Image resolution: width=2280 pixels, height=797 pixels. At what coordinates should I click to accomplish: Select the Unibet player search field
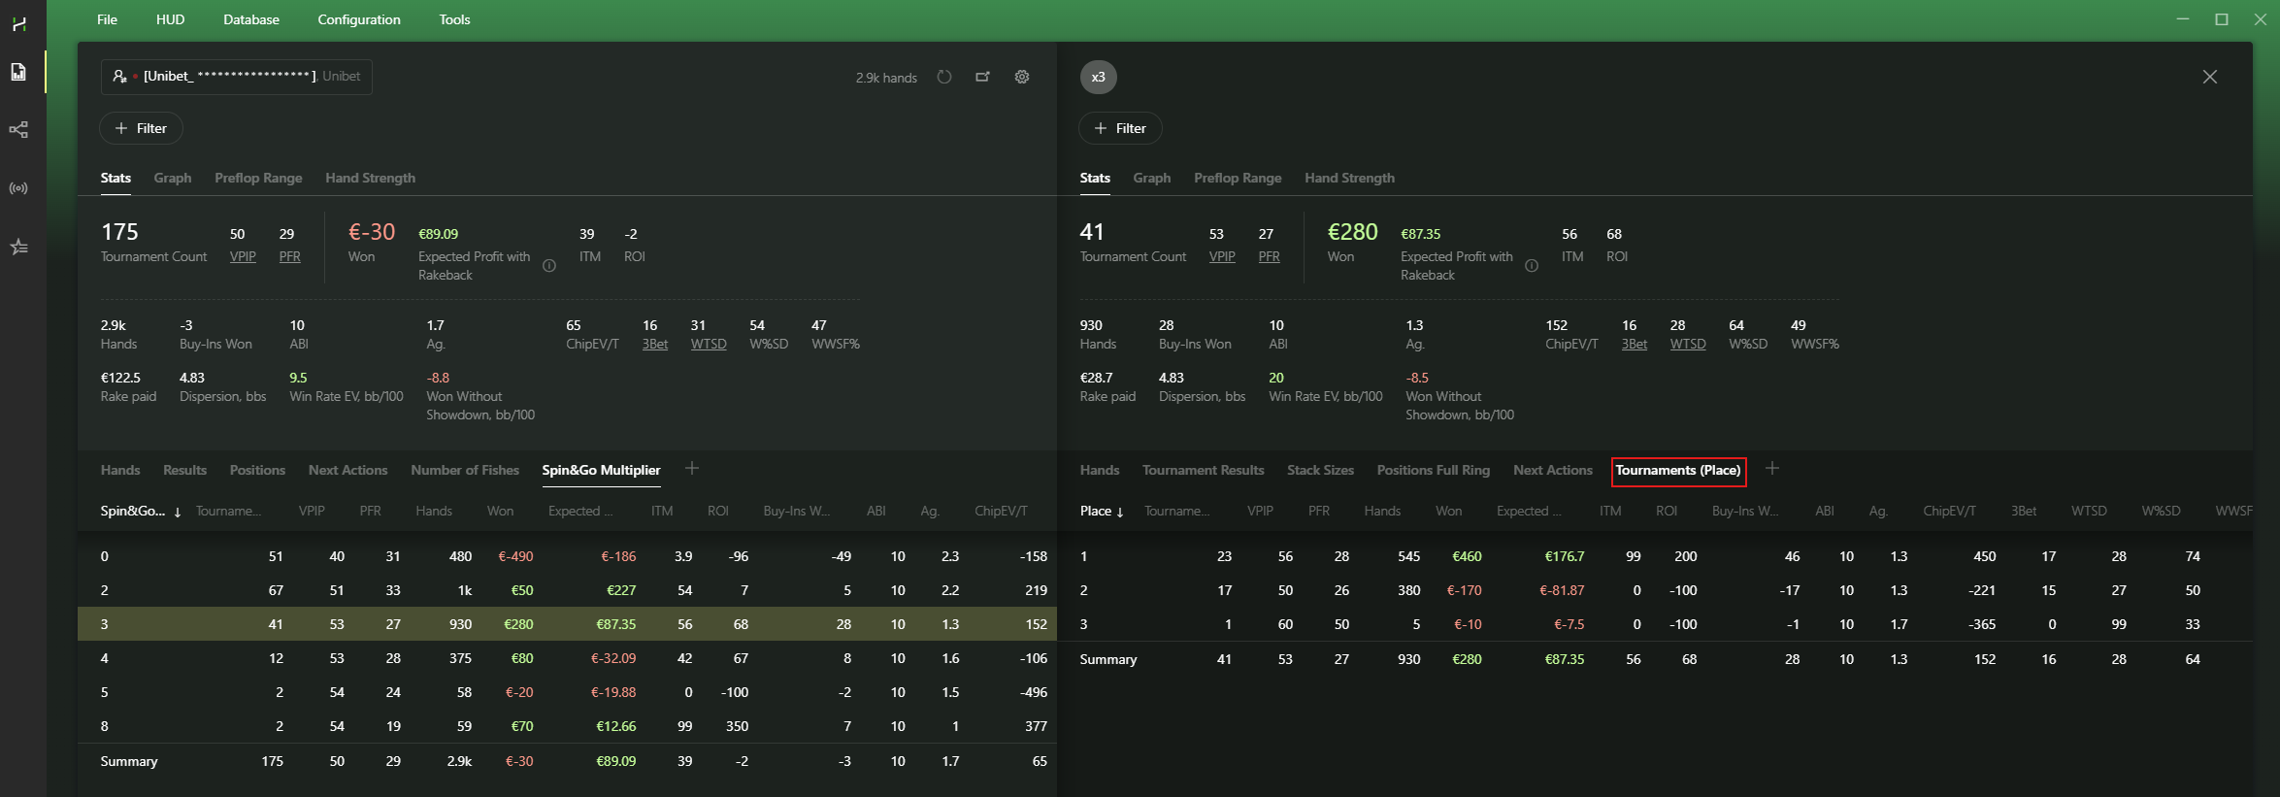pos(236,77)
